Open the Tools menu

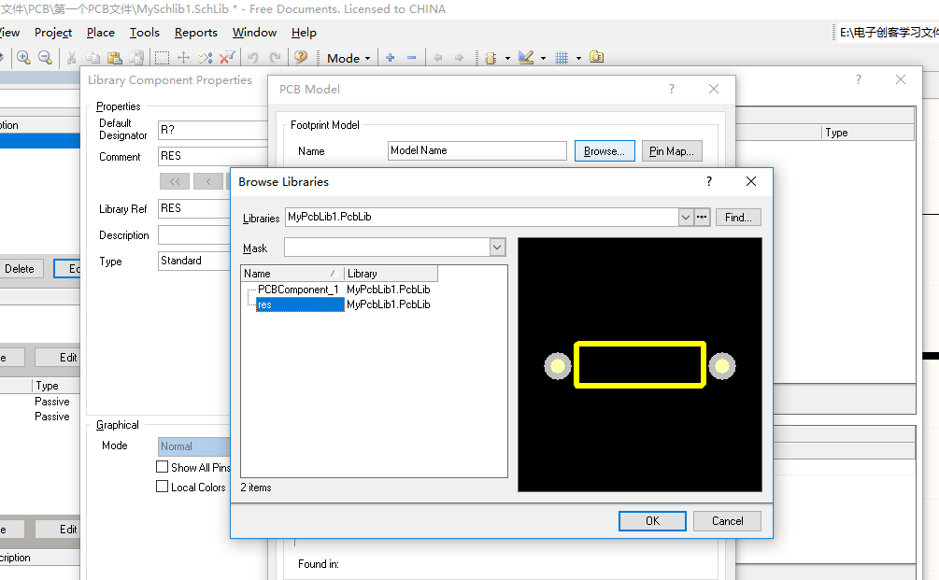[144, 33]
